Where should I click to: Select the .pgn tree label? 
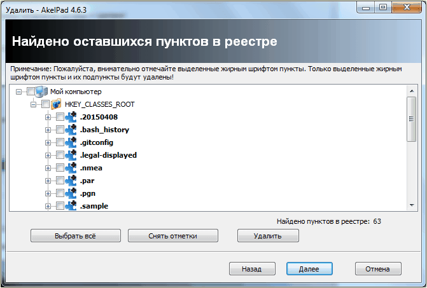point(87,193)
